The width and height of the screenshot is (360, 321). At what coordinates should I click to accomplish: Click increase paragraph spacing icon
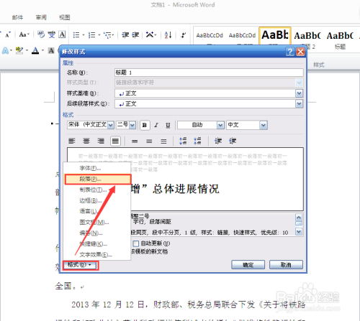[x=183, y=141]
